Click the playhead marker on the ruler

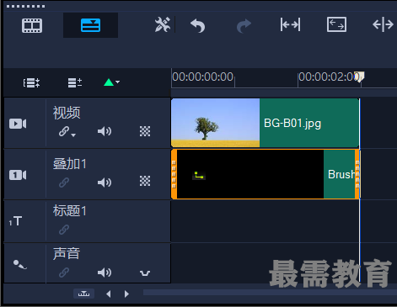coord(360,77)
